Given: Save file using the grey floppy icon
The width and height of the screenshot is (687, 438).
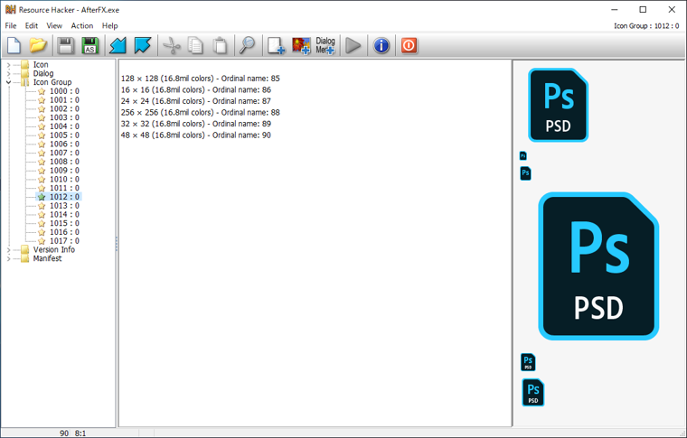Looking at the screenshot, I should pyautogui.click(x=66, y=45).
